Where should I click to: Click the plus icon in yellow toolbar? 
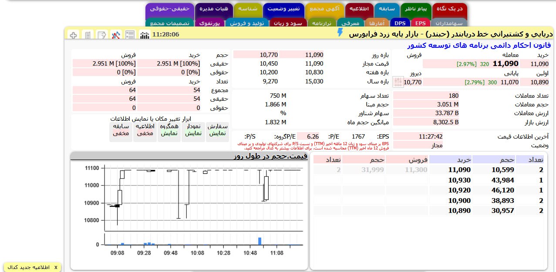pyautogui.click(x=74, y=35)
